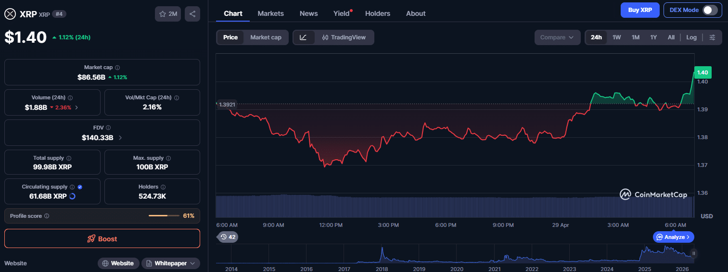
Task: Open the Compare dropdown
Action: pyautogui.click(x=557, y=37)
